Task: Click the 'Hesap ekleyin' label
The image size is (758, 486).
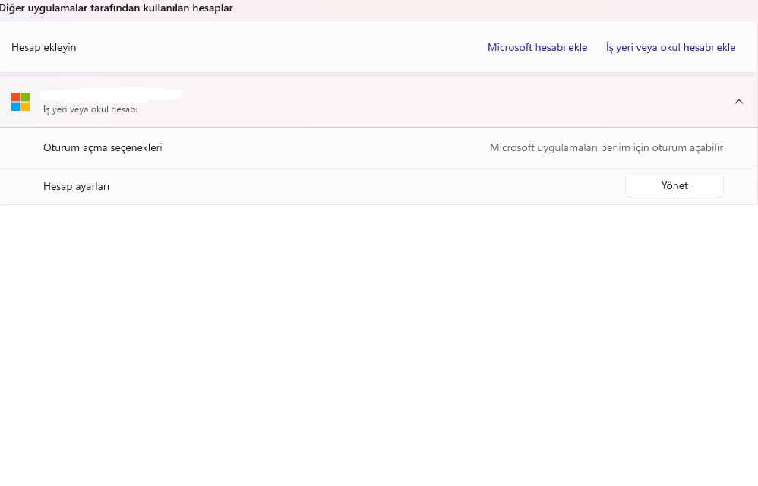Action: tap(44, 47)
